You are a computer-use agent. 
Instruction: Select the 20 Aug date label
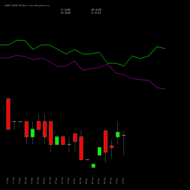click(x=25, y=181)
